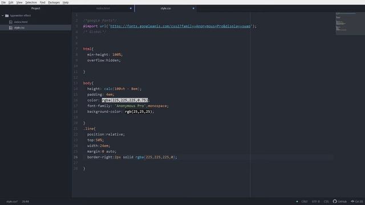365x205 pixels.
Task: Click the style.css file icon in tree
Action: point(11,28)
